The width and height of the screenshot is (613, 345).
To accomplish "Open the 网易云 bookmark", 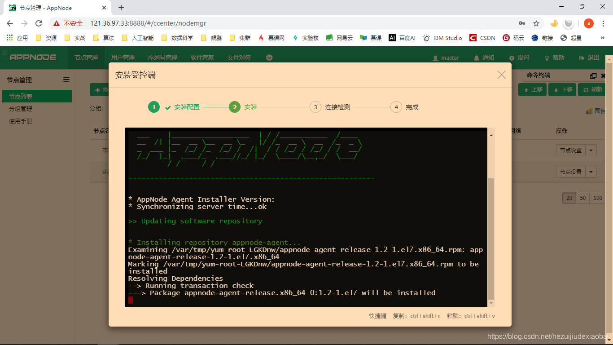I will point(339,38).
